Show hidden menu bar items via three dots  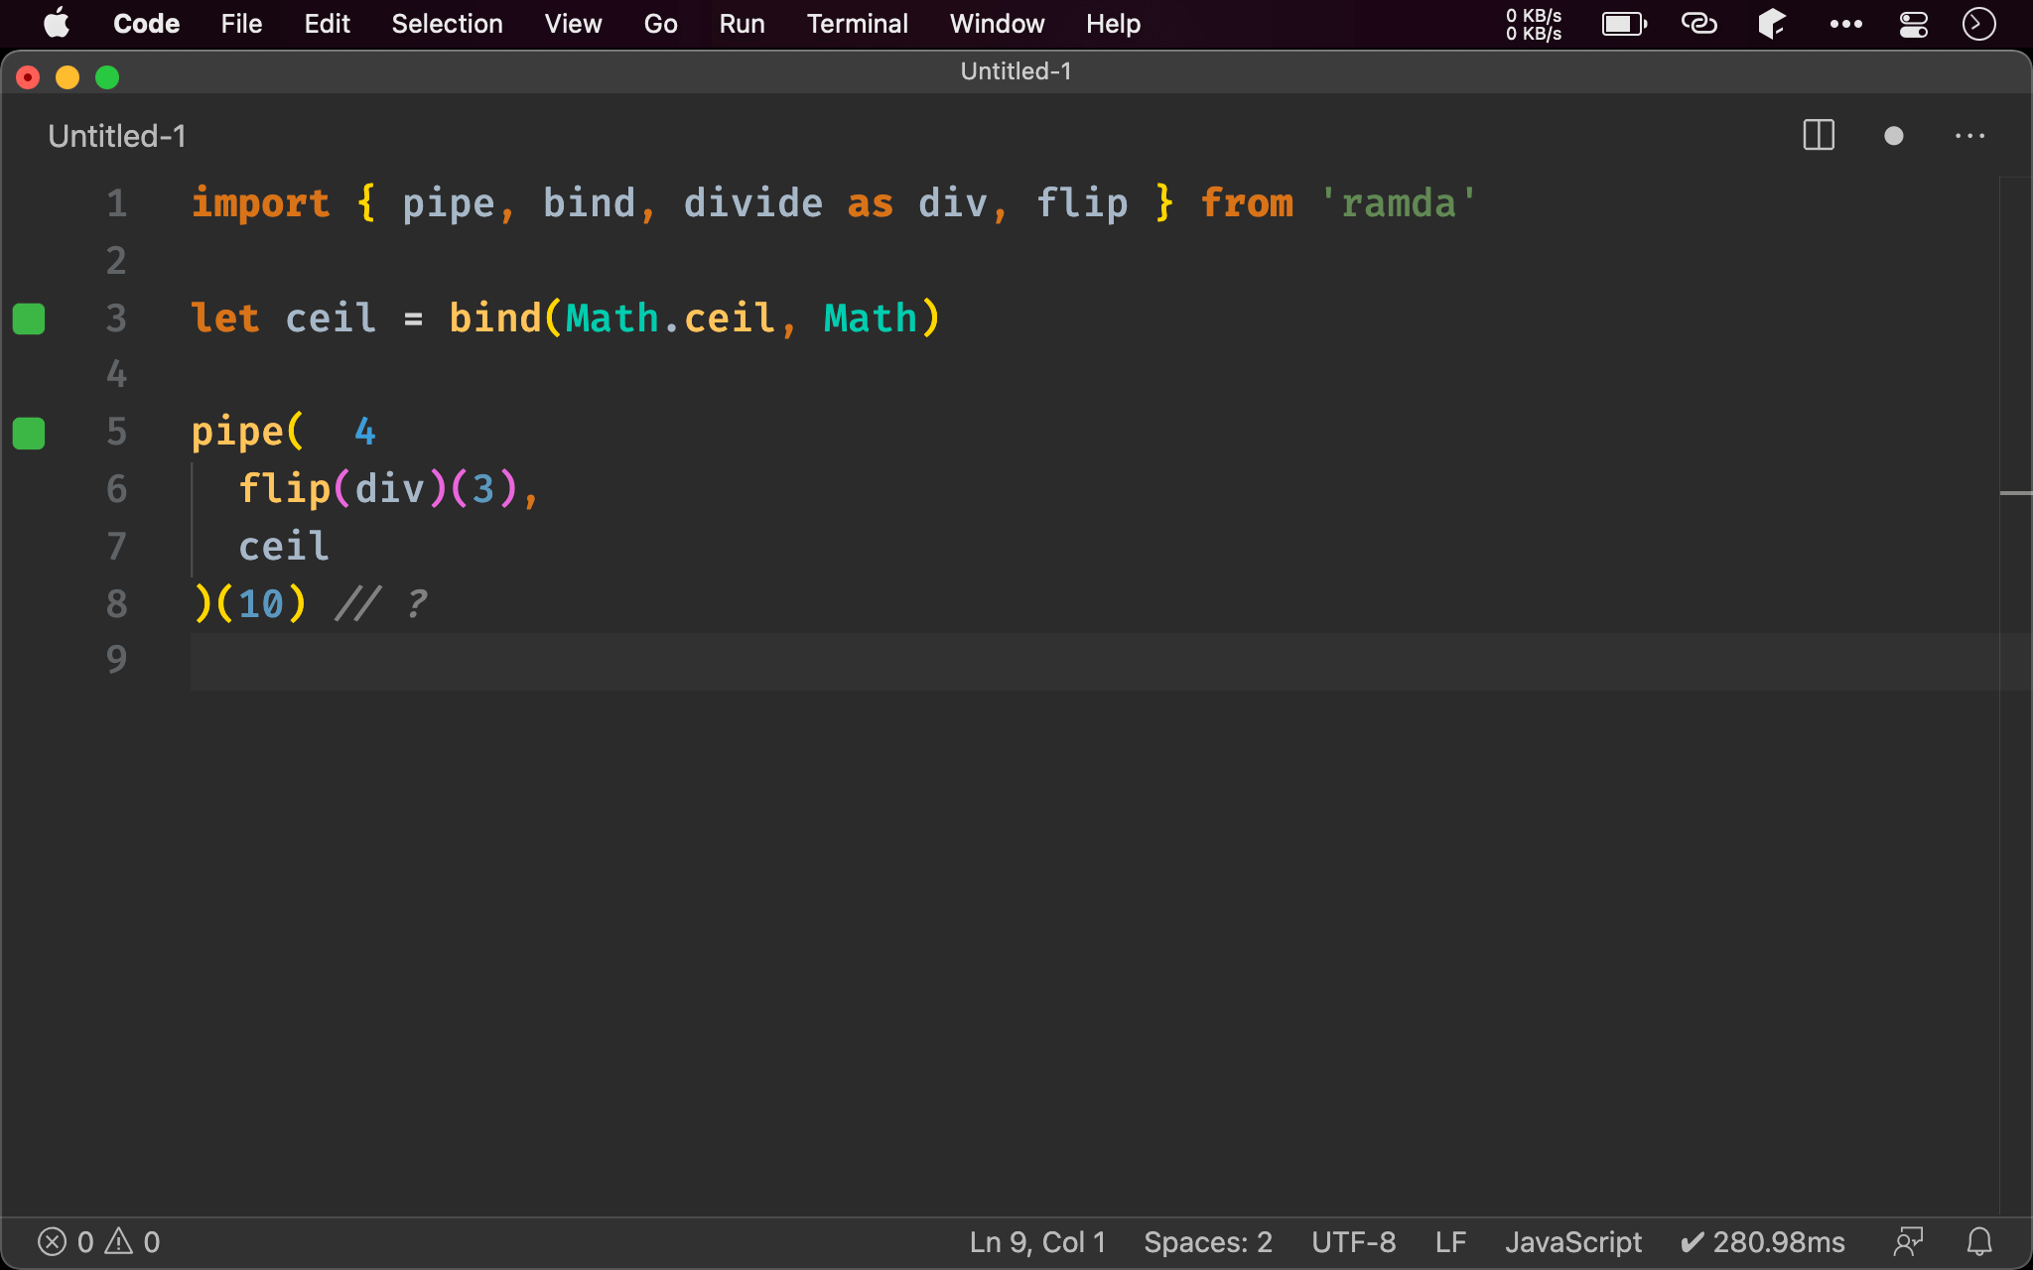pos(1845,24)
